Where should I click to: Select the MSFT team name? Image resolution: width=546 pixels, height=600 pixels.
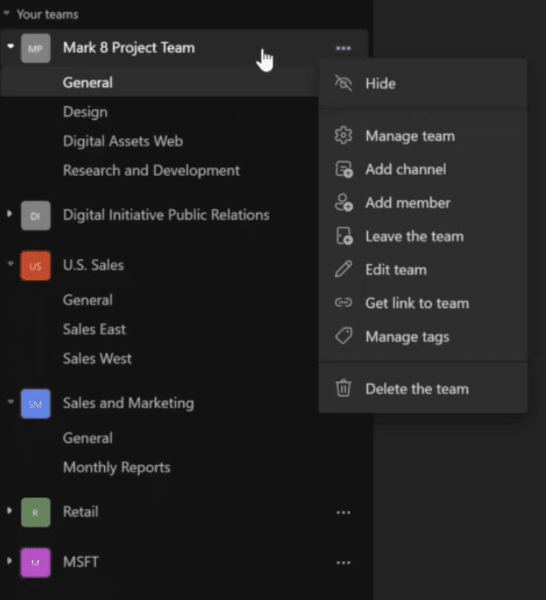[81, 562]
